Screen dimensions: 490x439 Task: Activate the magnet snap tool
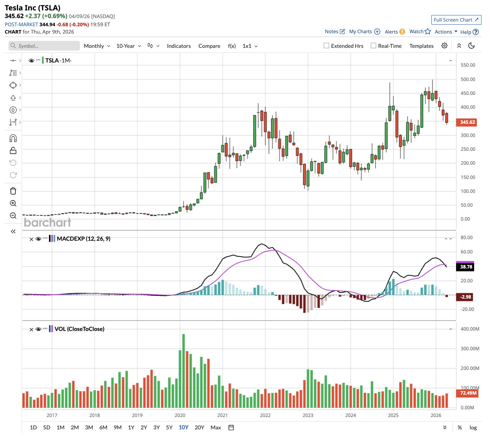point(13,138)
